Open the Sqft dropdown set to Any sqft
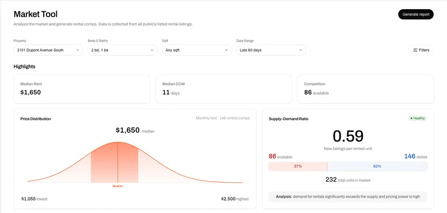The image size is (447, 213). (x=197, y=50)
